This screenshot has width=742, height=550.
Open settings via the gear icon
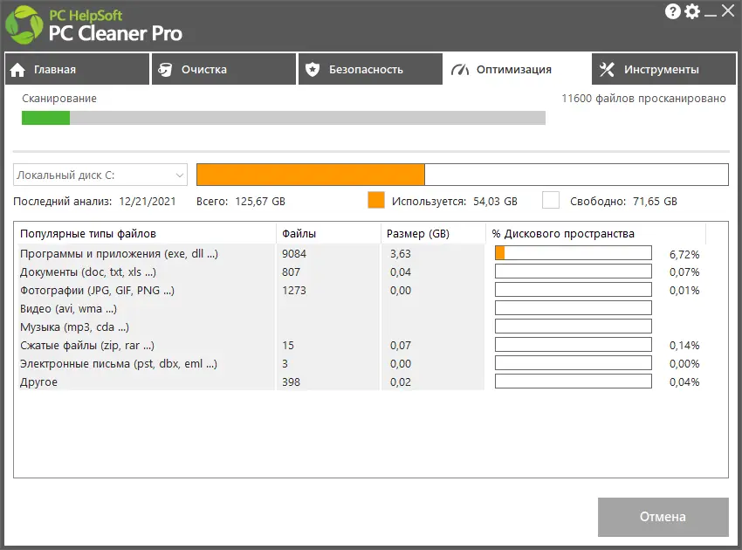coord(692,11)
